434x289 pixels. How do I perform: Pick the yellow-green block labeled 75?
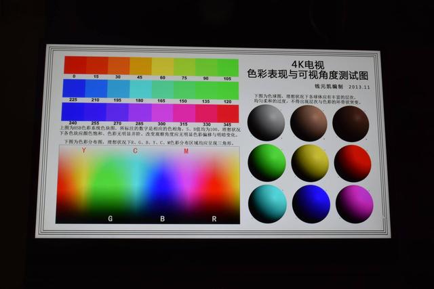[184, 67]
